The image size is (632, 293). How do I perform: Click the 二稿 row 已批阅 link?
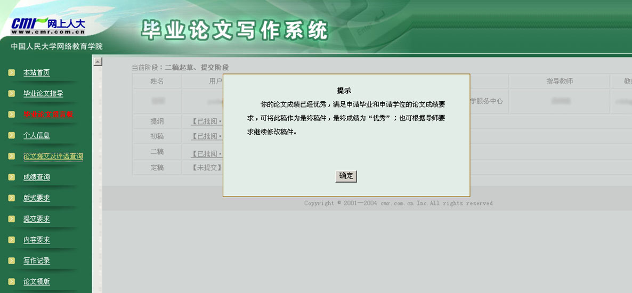pyautogui.click(x=207, y=153)
